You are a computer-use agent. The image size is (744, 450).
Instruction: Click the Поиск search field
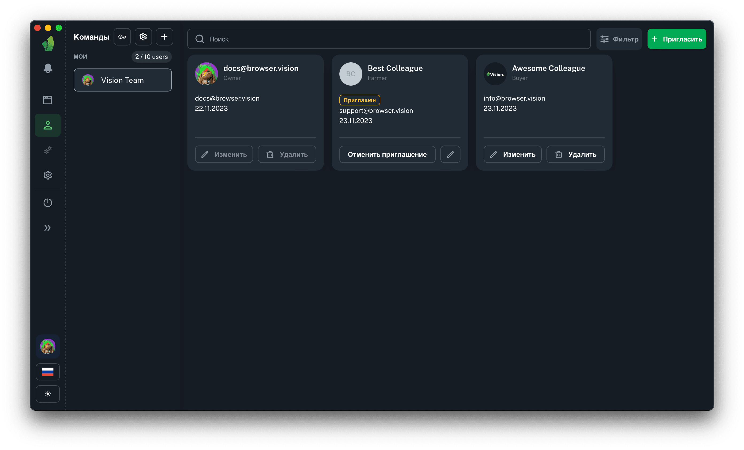[389, 39]
